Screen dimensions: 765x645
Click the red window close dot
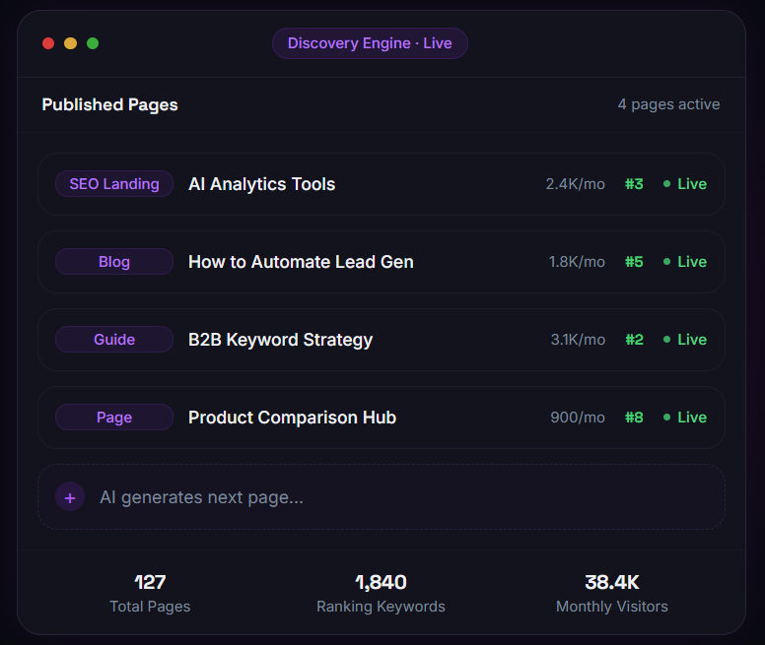click(x=48, y=43)
